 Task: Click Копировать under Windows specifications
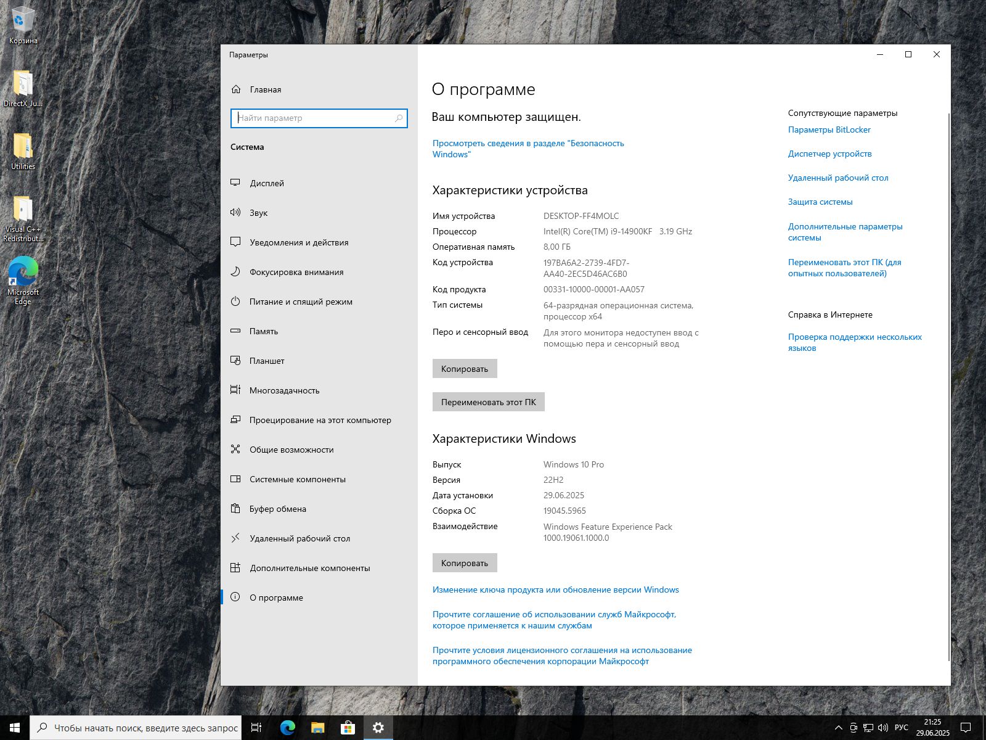click(465, 563)
